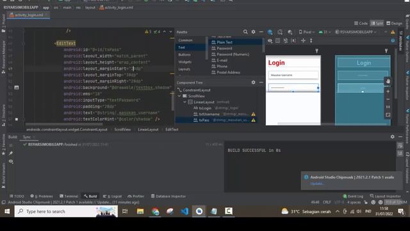Select Text category in Palette
410x231 pixels.
pyautogui.click(x=181, y=47)
